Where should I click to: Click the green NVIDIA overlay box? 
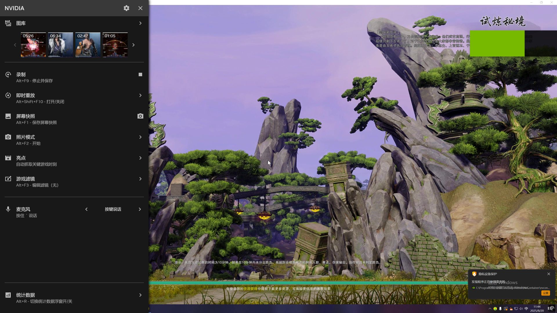click(497, 43)
